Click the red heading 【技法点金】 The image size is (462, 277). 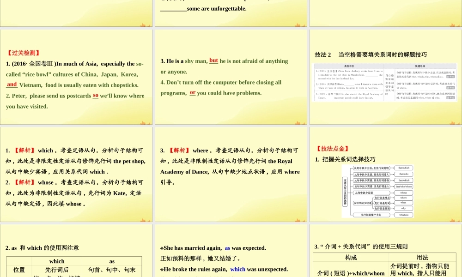point(332,149)
